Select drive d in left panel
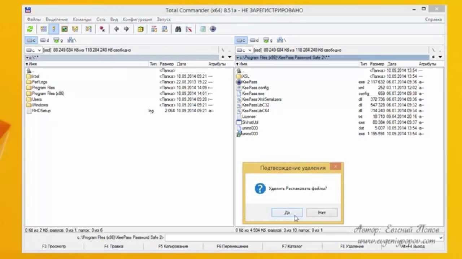462x259 pixels. pyautogui.click(x=44, y=40)
